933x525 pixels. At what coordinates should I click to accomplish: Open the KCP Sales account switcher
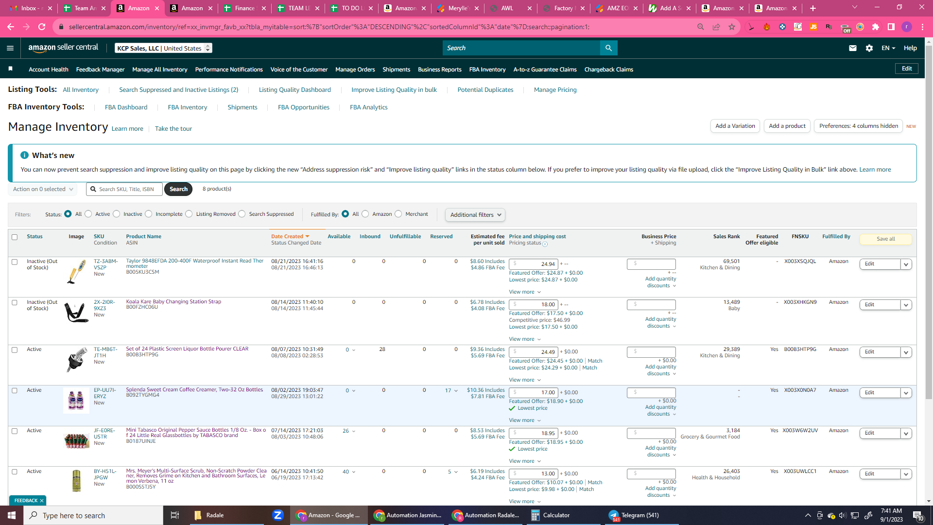pos(163,48)
